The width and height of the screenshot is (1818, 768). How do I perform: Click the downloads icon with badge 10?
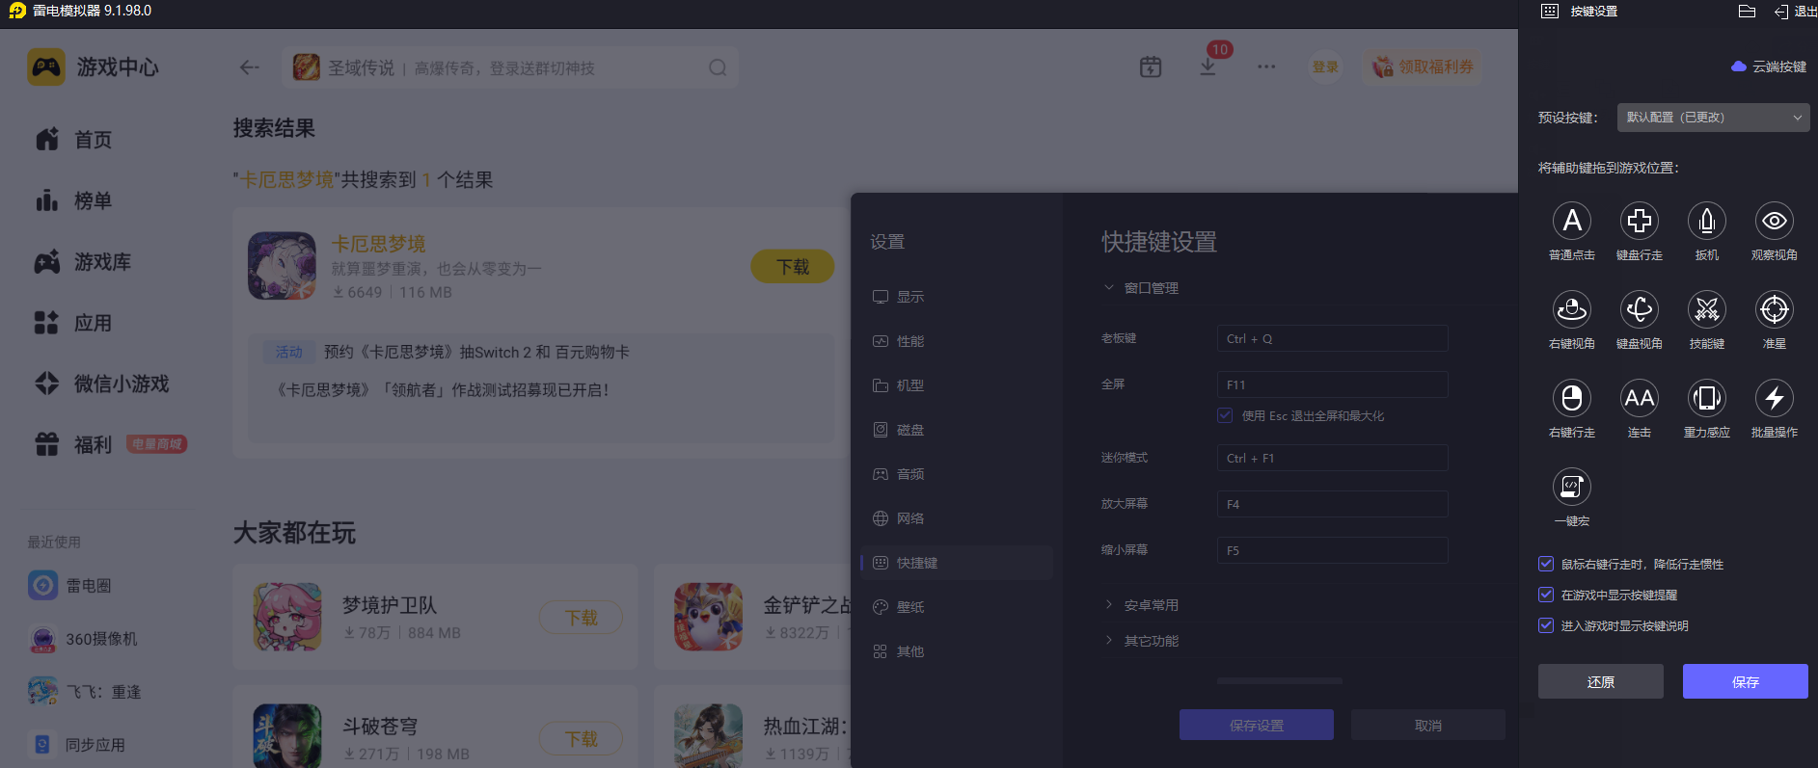point(1207,66)
